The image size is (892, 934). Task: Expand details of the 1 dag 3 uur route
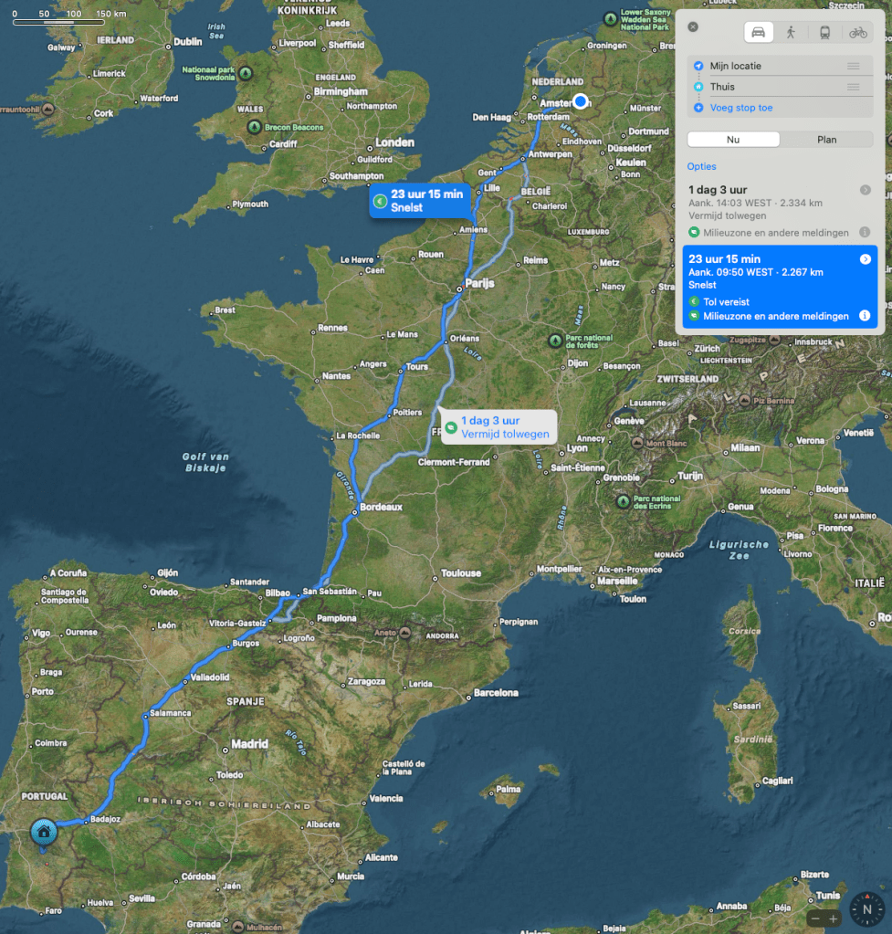click(865, 190)
